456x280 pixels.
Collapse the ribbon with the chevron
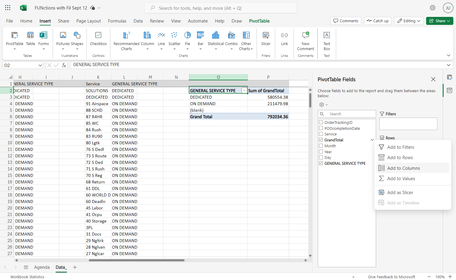[x=449, y=55]
